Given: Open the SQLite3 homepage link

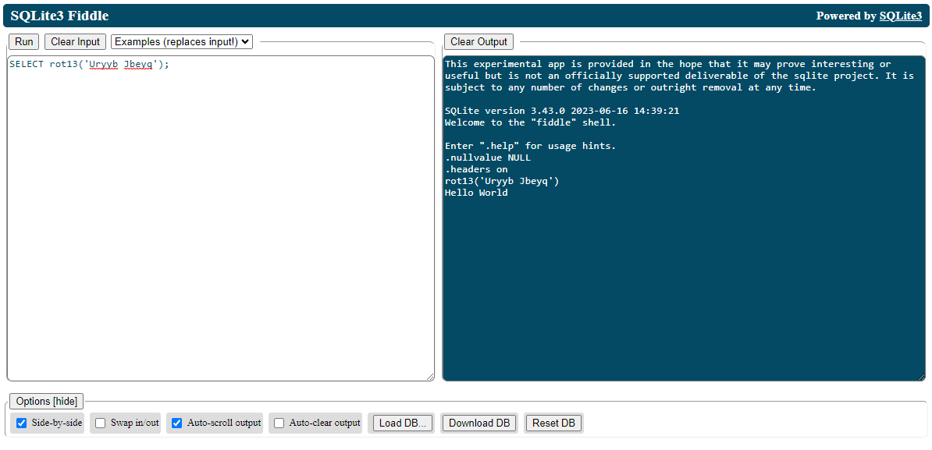Looking at the screenshot, I should click(902, 16).
